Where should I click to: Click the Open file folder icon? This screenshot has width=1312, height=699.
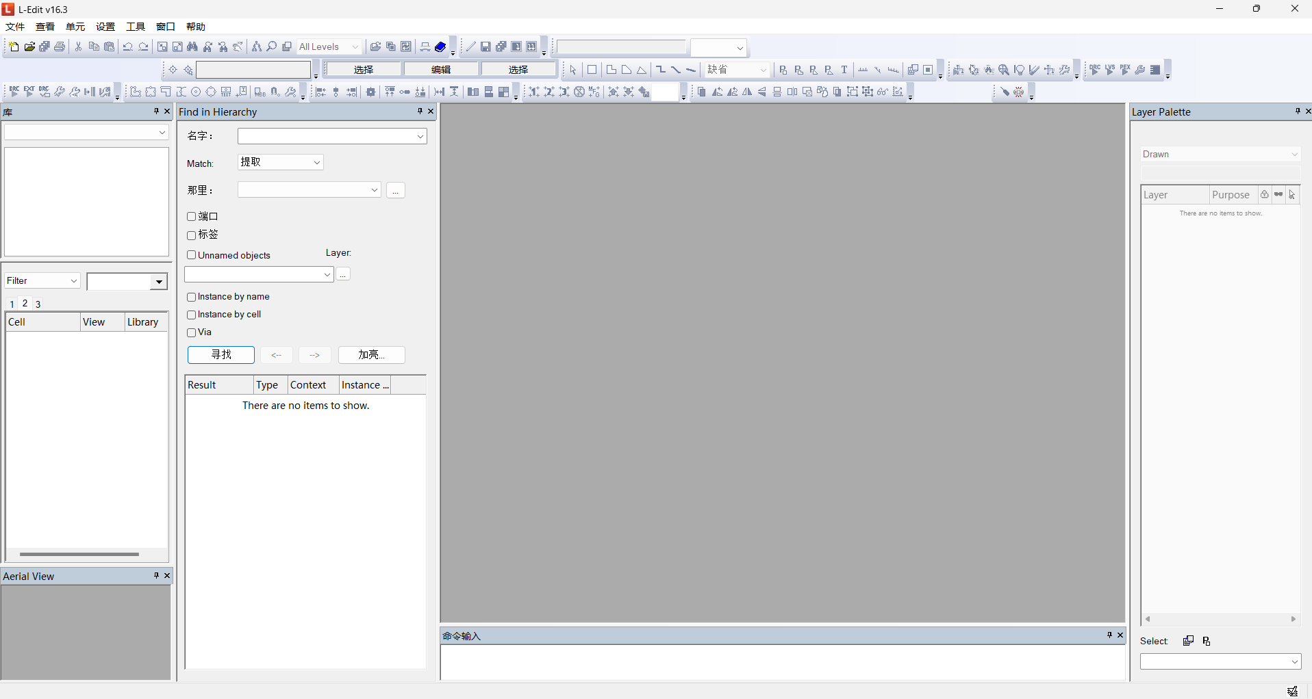(x=29, y=47)
